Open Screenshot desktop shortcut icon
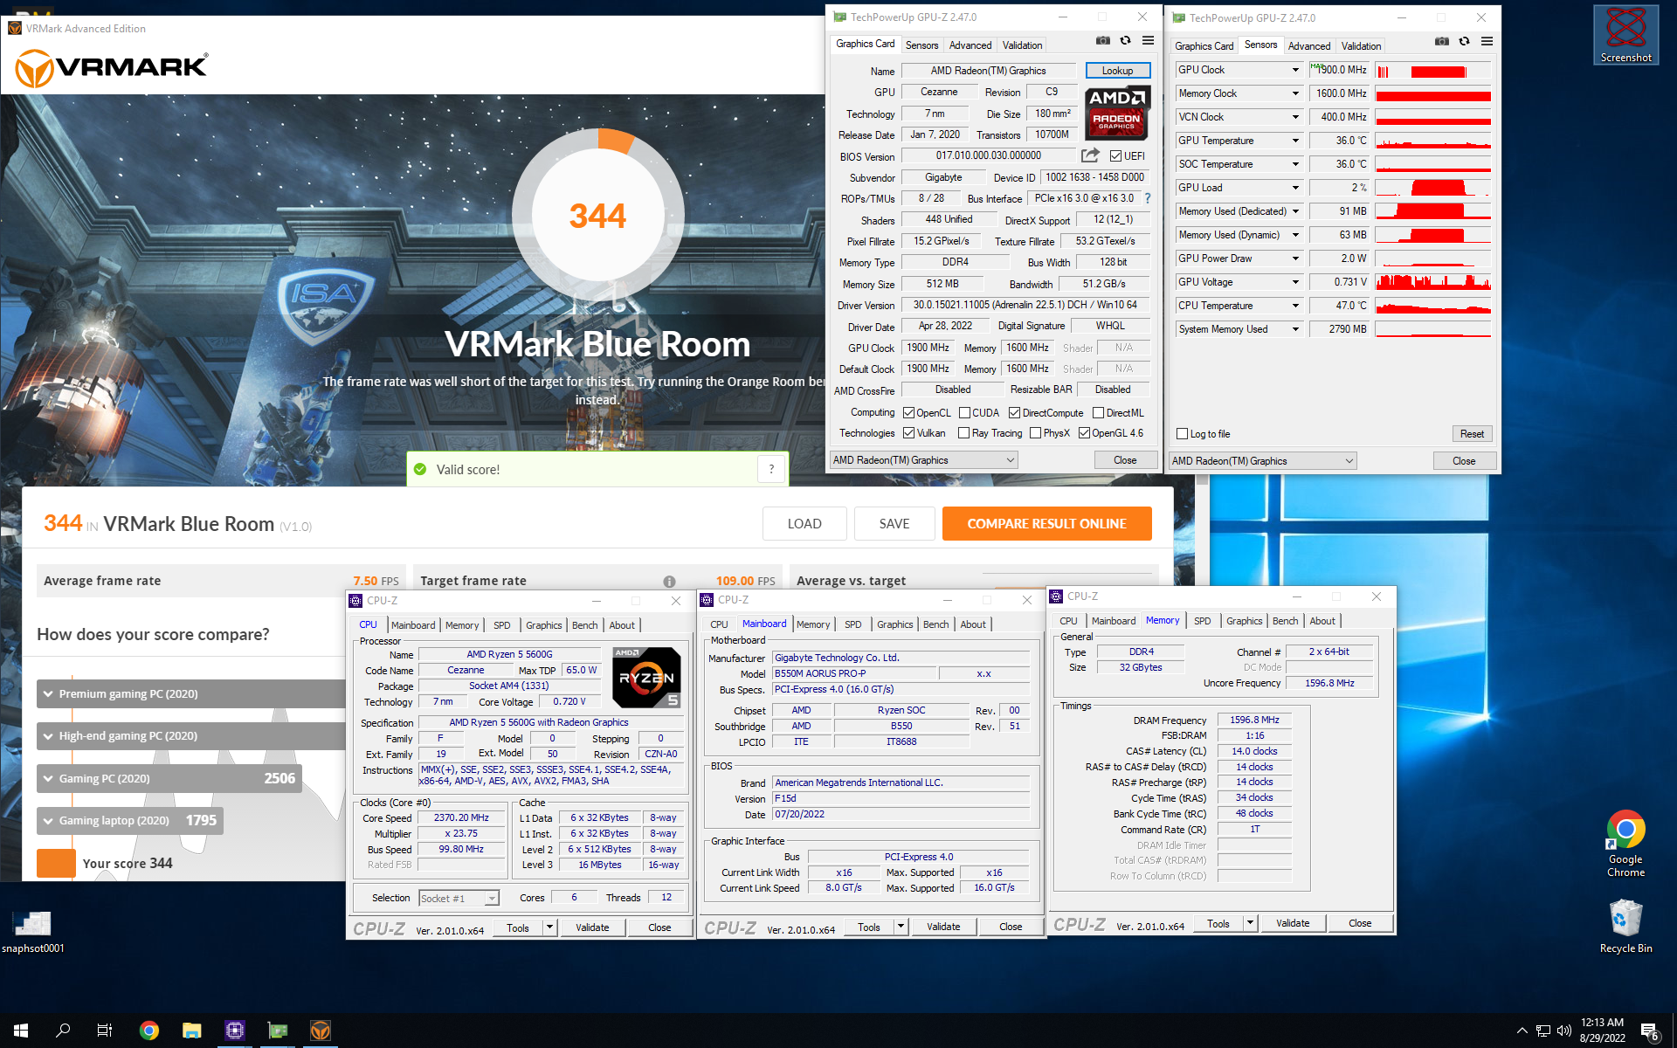1677x1048 pixels. [1625, 35]
